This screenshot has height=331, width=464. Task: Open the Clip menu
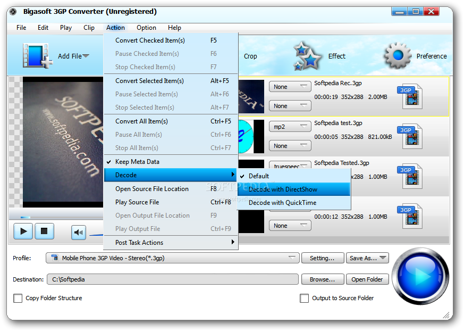(x=89, y=28)
